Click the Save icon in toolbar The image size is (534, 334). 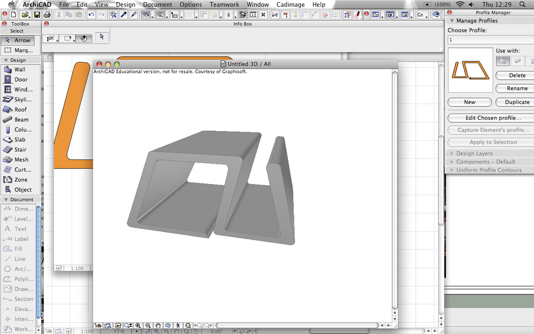tap(36, 14)
